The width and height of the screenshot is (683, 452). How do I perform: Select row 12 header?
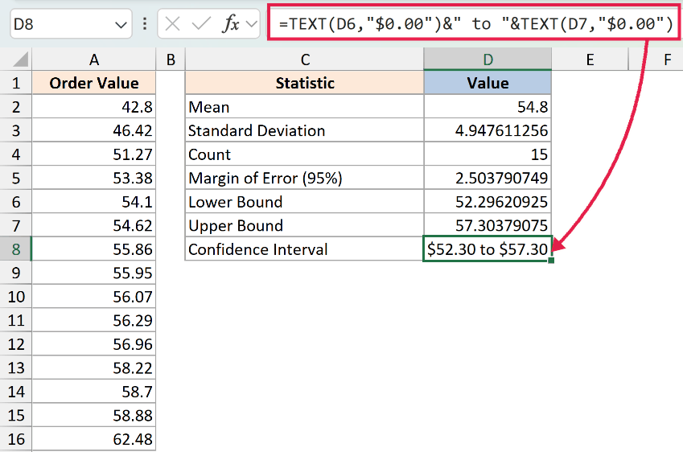[x=16, y=344]
